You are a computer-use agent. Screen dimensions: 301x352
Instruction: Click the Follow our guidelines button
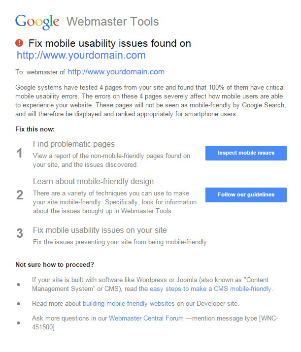246,194
